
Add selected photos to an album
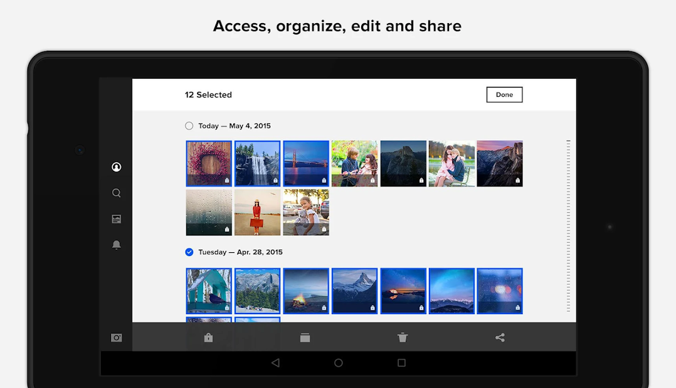click(x=305, y=337)
